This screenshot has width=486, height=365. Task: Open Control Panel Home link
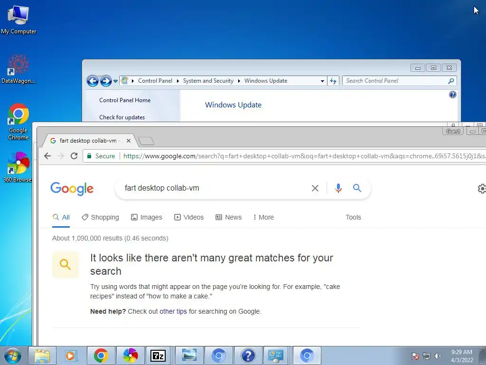[125, 100]
